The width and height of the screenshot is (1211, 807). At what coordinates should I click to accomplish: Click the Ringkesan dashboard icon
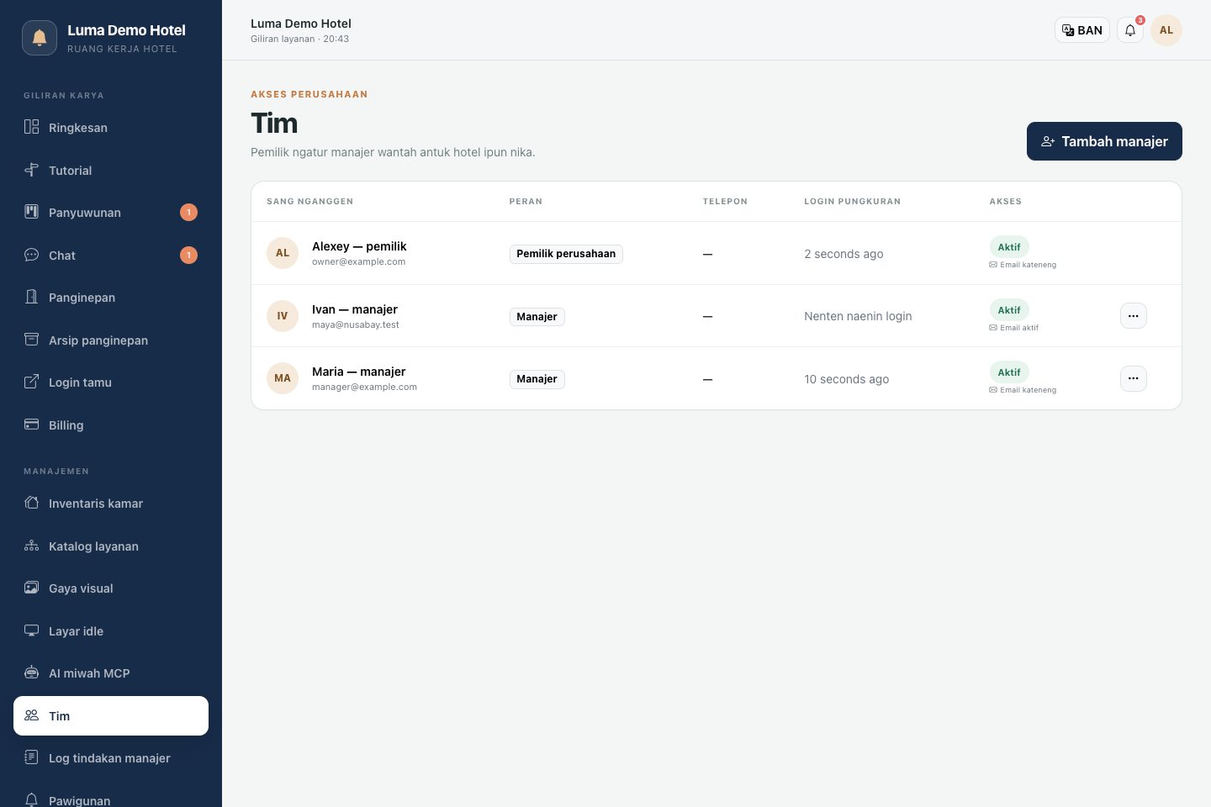pos(31,127)
